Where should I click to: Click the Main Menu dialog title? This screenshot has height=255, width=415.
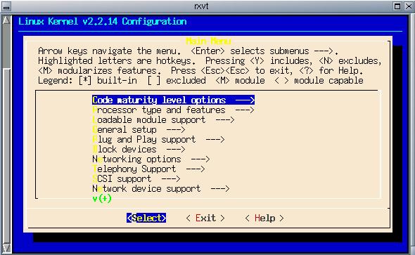point(208,41)
